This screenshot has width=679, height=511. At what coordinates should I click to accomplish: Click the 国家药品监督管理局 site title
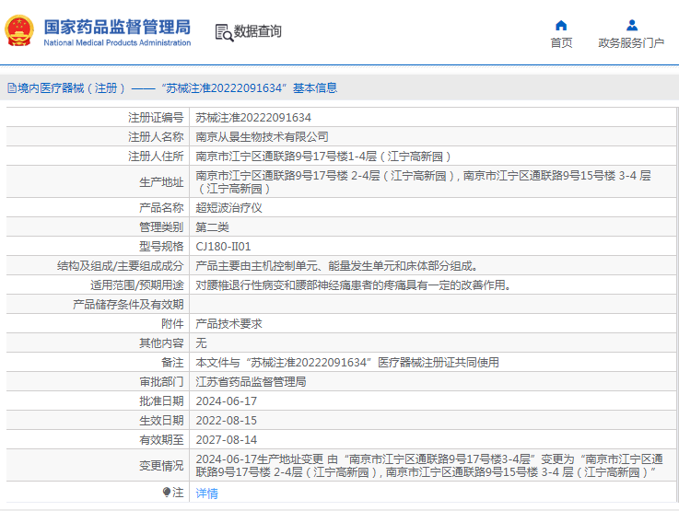[117, 26]
